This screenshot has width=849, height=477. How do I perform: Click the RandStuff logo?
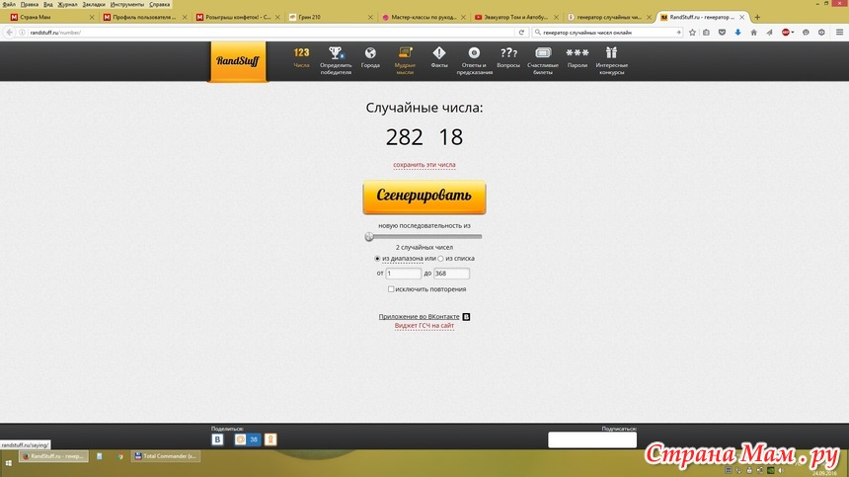pyautogui.click(x=238, y=61)
